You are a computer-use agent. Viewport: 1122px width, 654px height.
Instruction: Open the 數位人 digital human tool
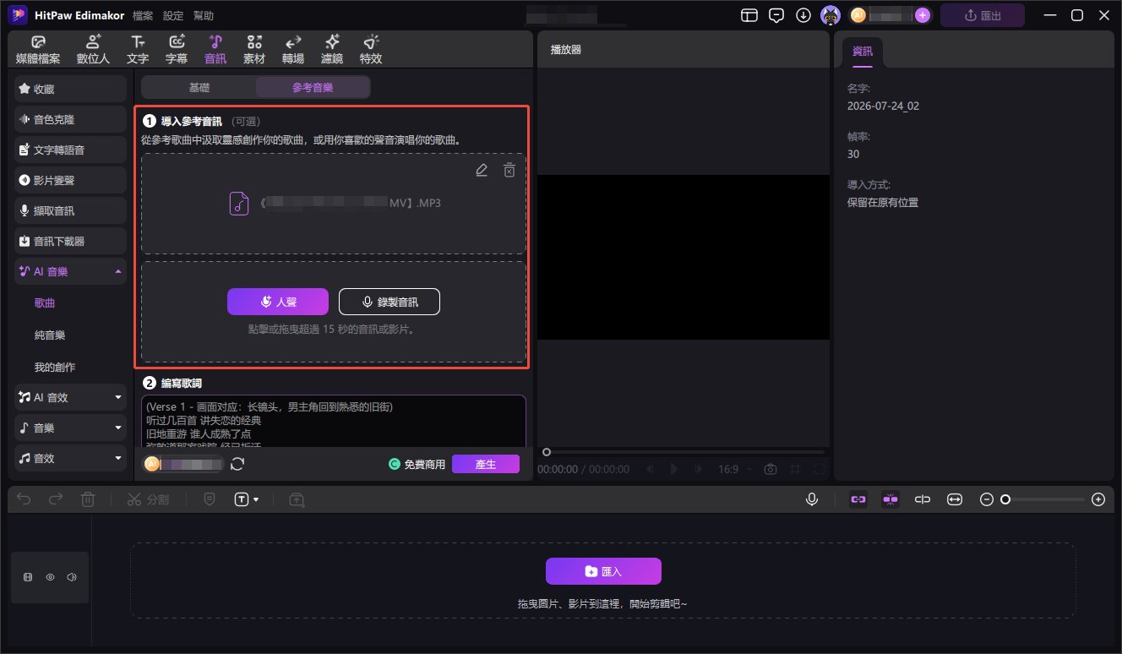coord(92,50)
